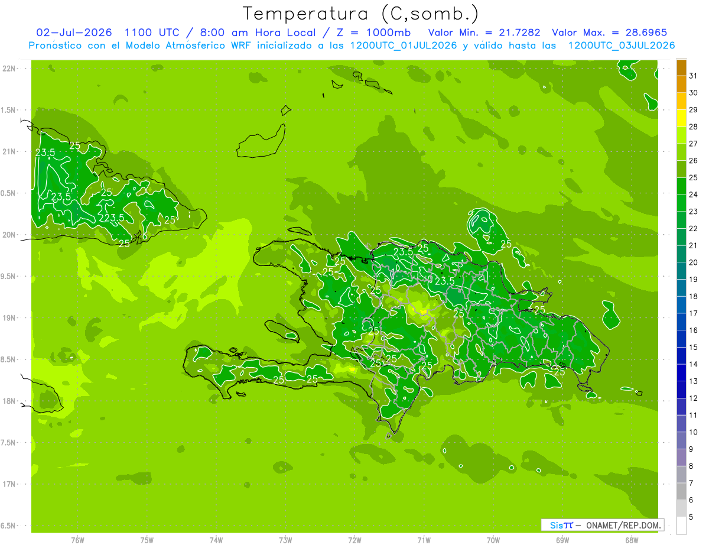
Task: Click the "1200UTC_03JUL2026" valid-until timestamp
Action: (x=621, y=46)
